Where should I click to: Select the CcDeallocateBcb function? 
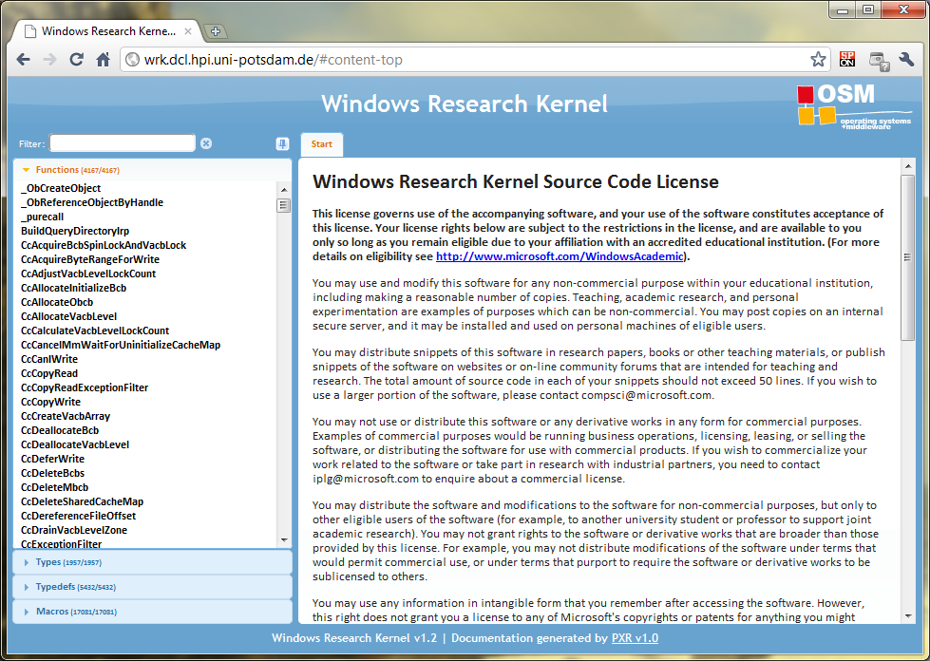click(60, 430)
